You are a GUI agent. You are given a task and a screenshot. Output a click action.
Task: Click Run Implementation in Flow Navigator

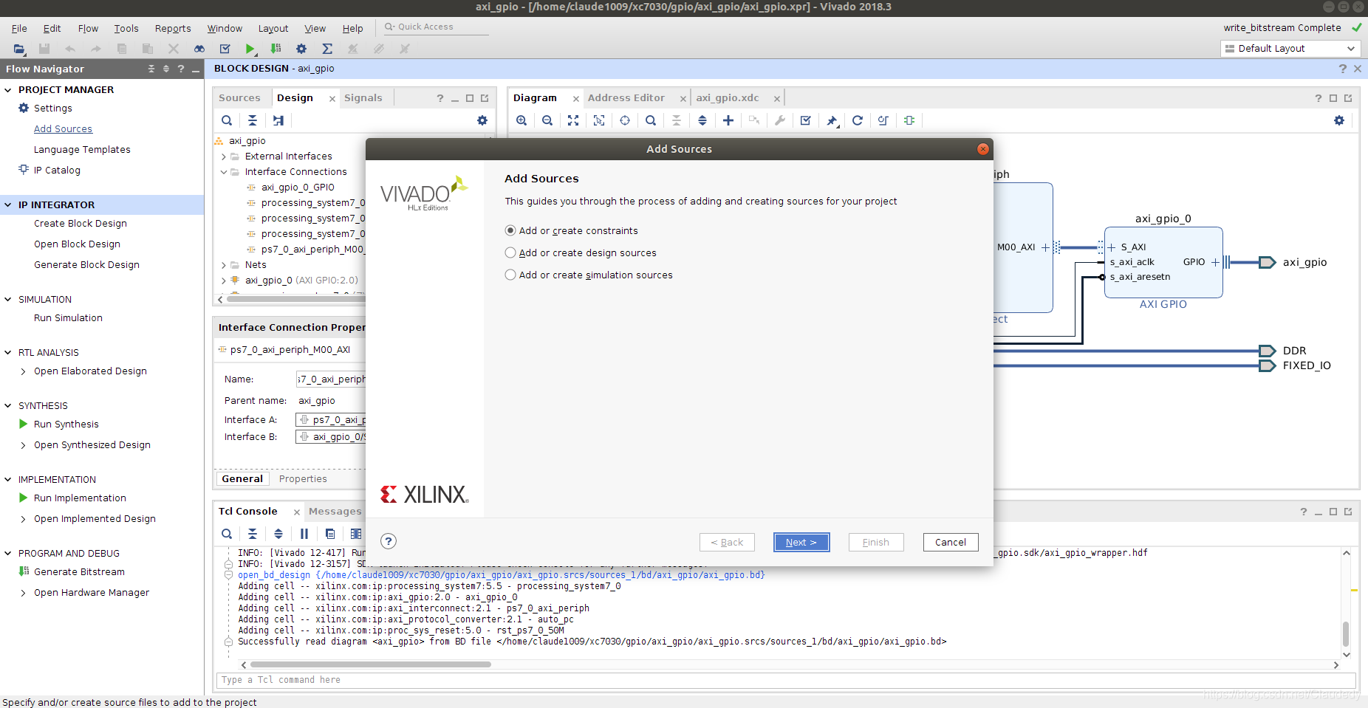(x=80, y=498)
